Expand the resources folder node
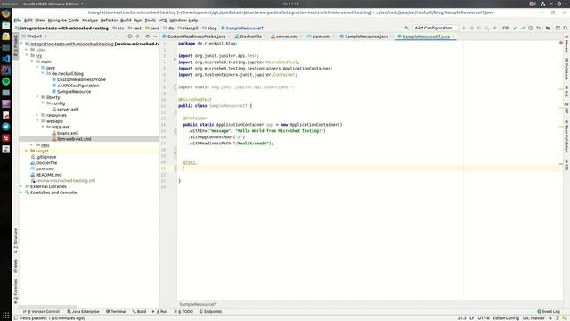 click(x=37, y=115)
